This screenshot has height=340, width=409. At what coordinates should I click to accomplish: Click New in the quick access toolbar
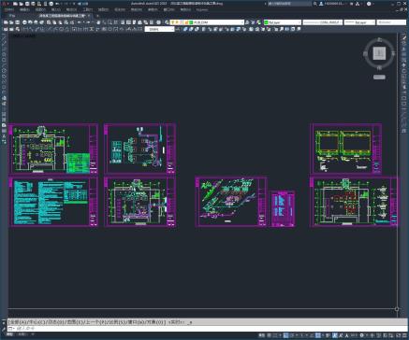pos(15,4)
